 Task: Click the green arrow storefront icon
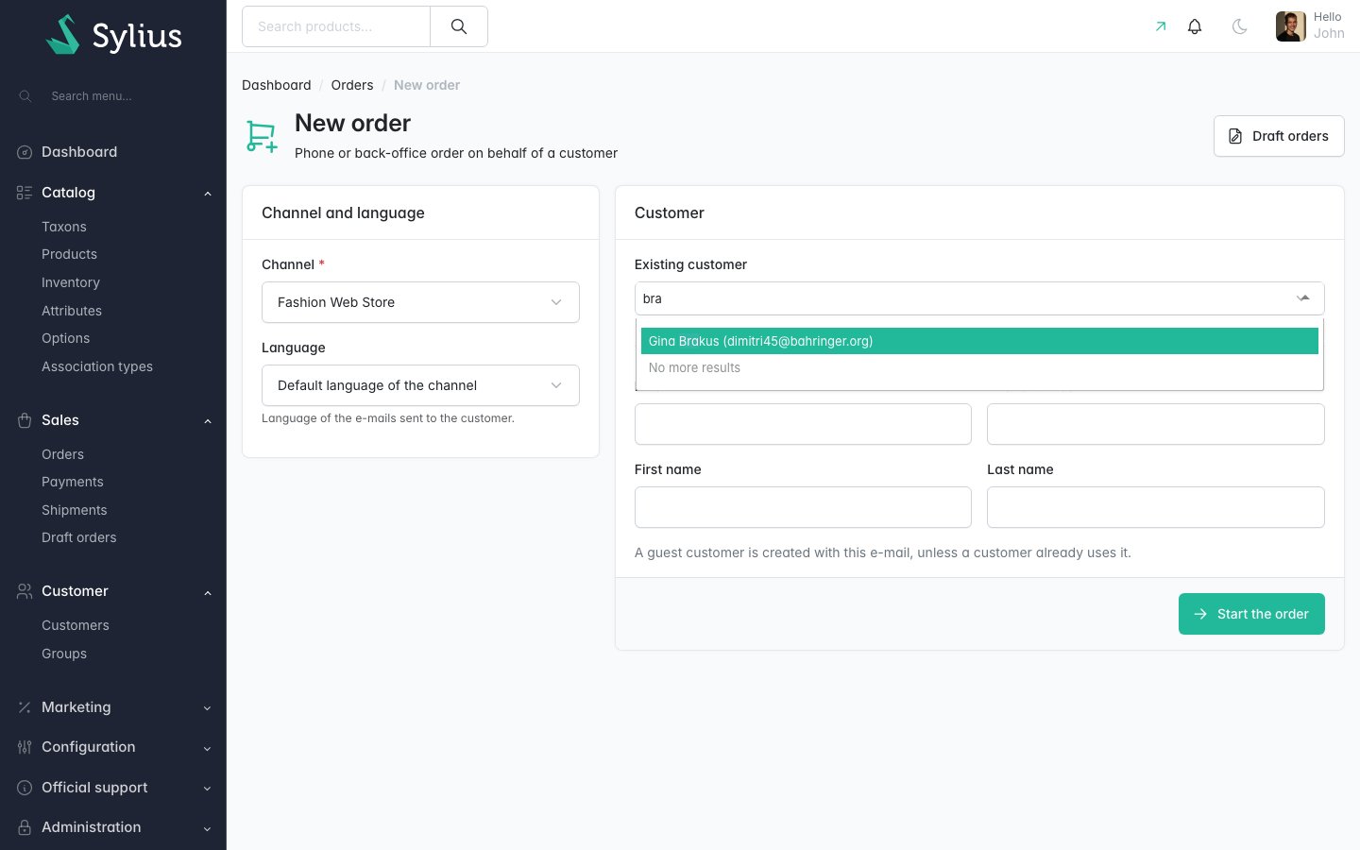click(1161, 26)
